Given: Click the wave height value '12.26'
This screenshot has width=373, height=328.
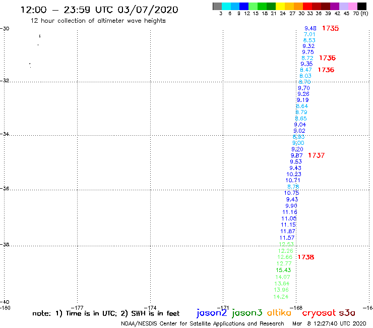Looking at the screenshot, I should click(x=286, y=251).
